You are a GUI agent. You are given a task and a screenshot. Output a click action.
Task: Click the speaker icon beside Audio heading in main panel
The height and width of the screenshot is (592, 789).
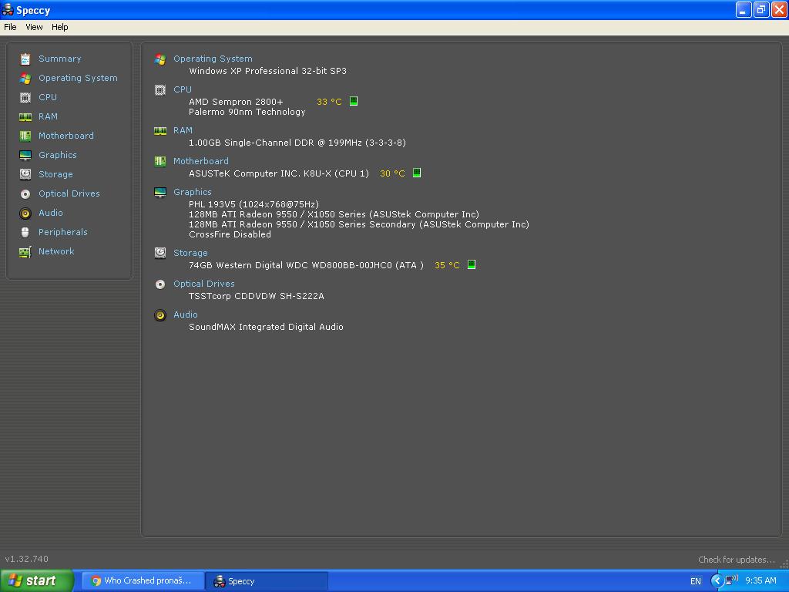pyautogui.click(x=160, y=315)
